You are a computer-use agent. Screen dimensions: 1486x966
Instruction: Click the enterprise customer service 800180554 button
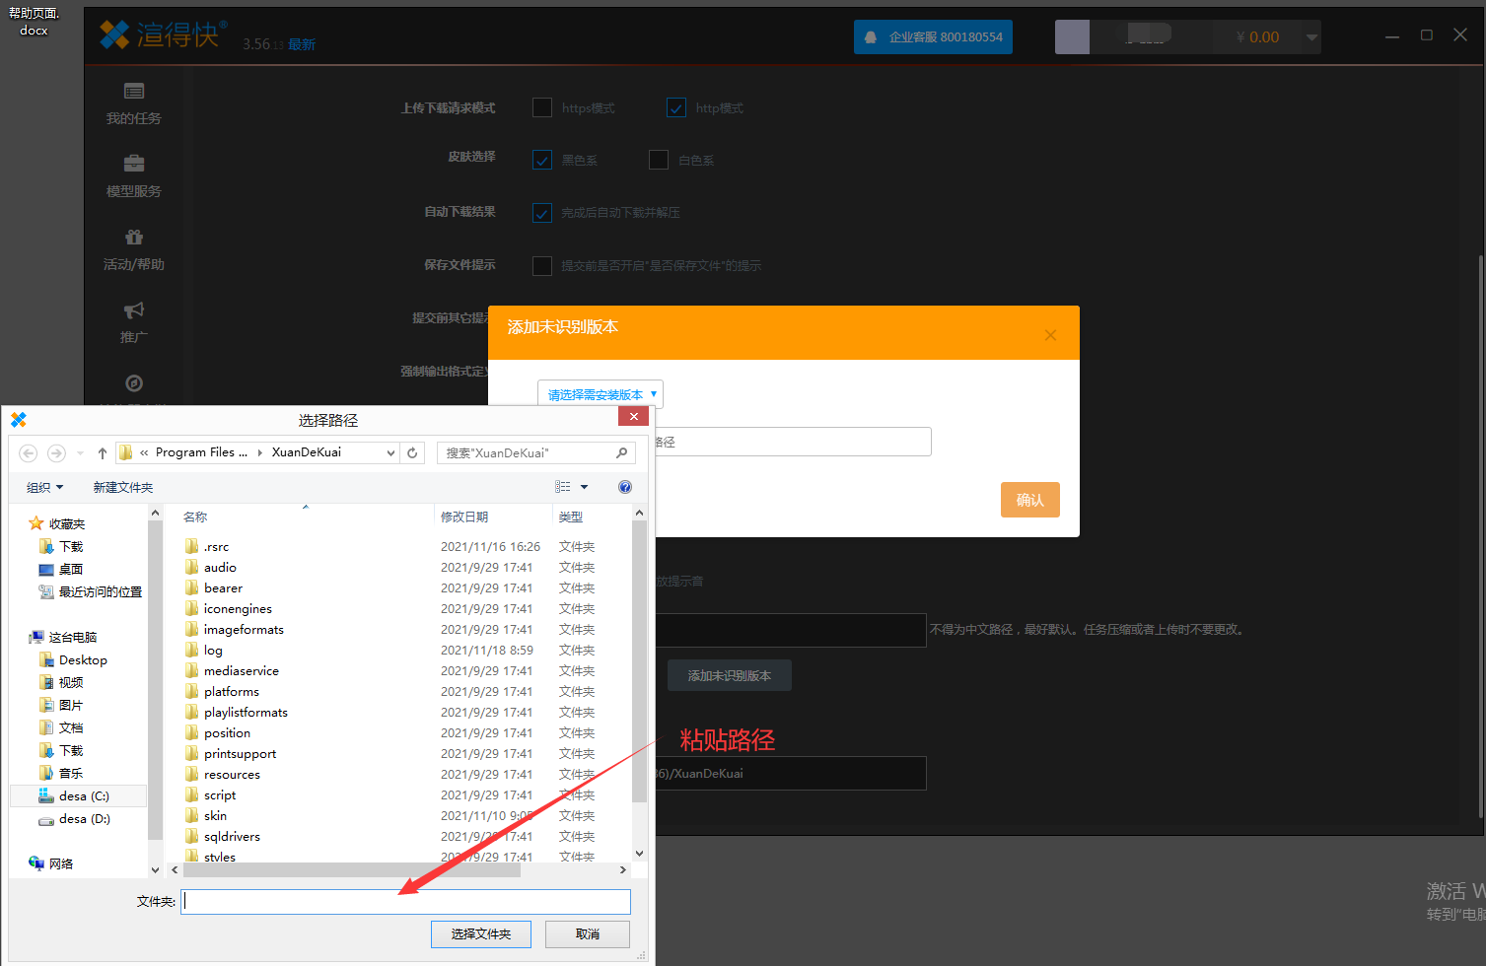(933, 37)
